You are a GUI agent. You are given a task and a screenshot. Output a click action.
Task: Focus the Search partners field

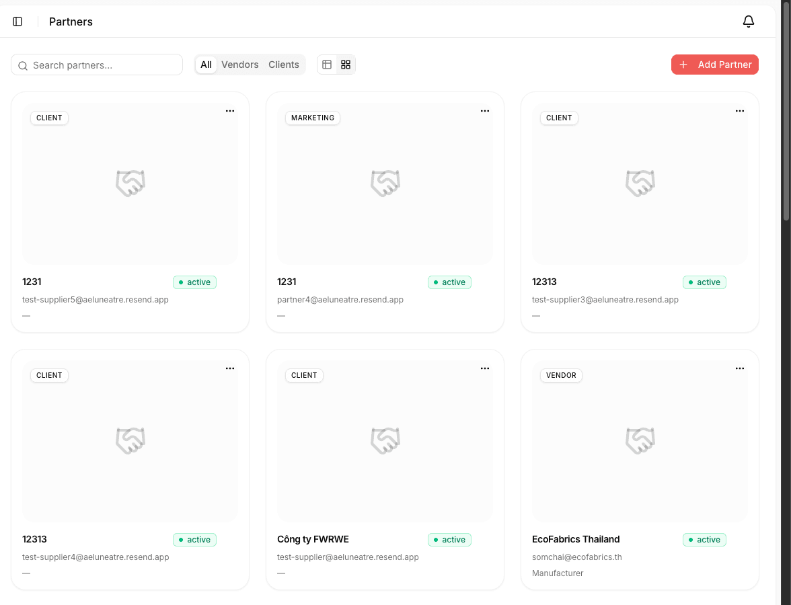pyautogui.click(x=97, y=65)
